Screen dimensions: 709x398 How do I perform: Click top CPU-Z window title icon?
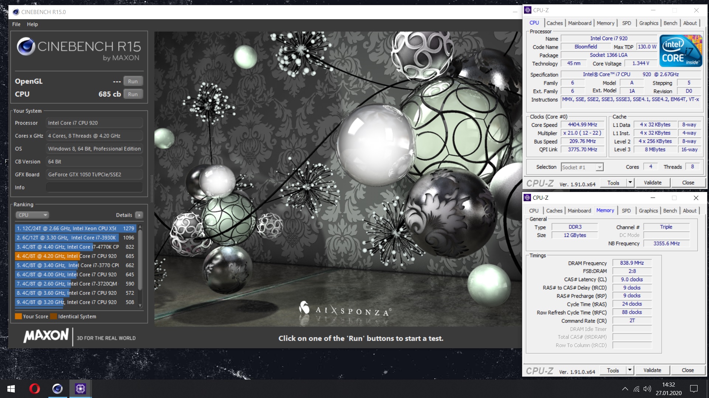(528, 10)
